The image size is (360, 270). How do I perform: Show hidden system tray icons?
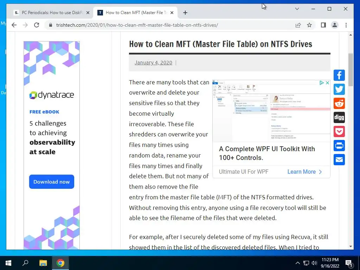click(x=297, y=263)
